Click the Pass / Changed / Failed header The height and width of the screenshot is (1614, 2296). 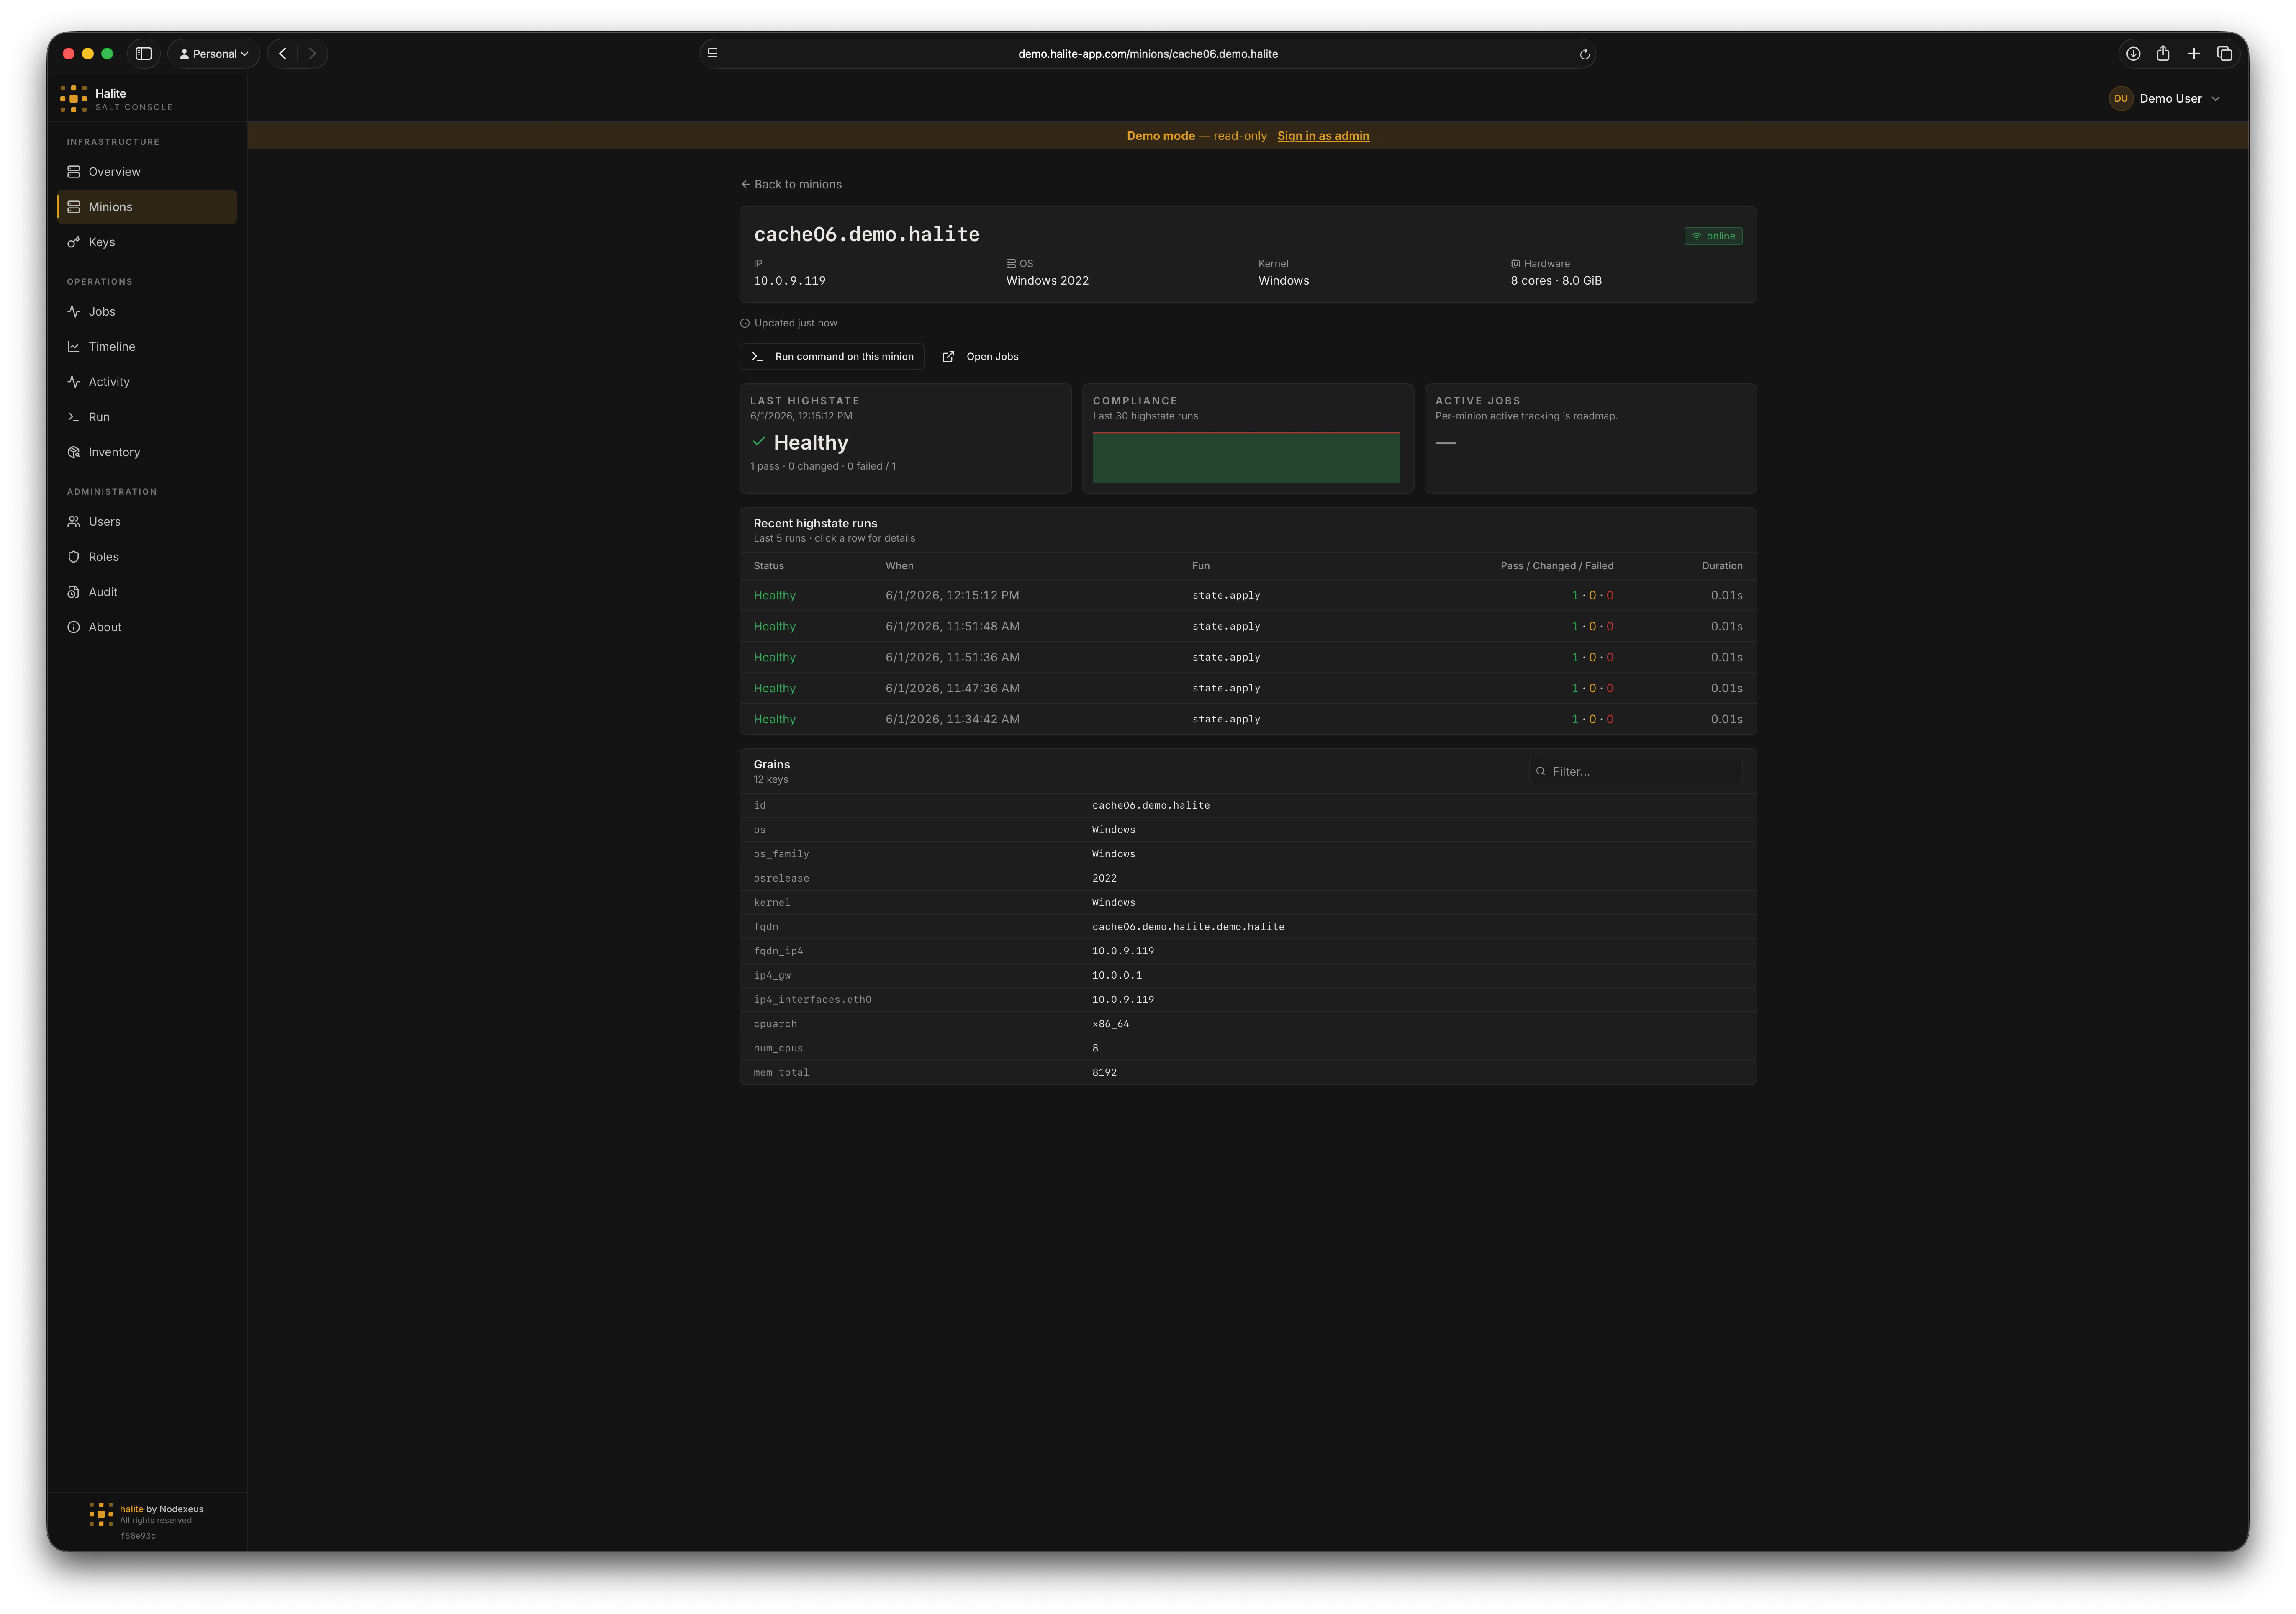tap(1557, 566)
